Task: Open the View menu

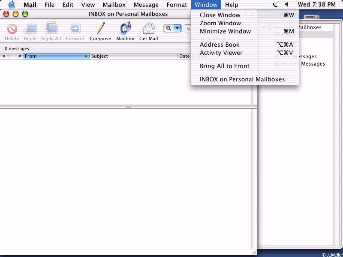Action: click(88, 5)
